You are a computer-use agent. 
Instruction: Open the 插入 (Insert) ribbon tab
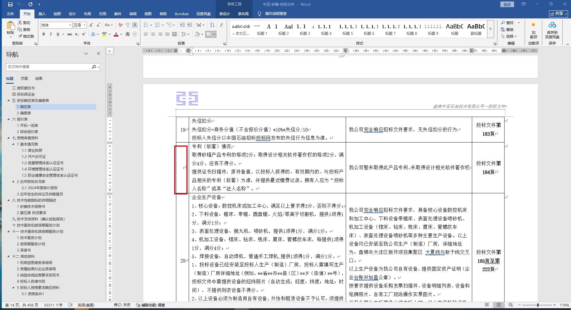click(x=42, y=14)
